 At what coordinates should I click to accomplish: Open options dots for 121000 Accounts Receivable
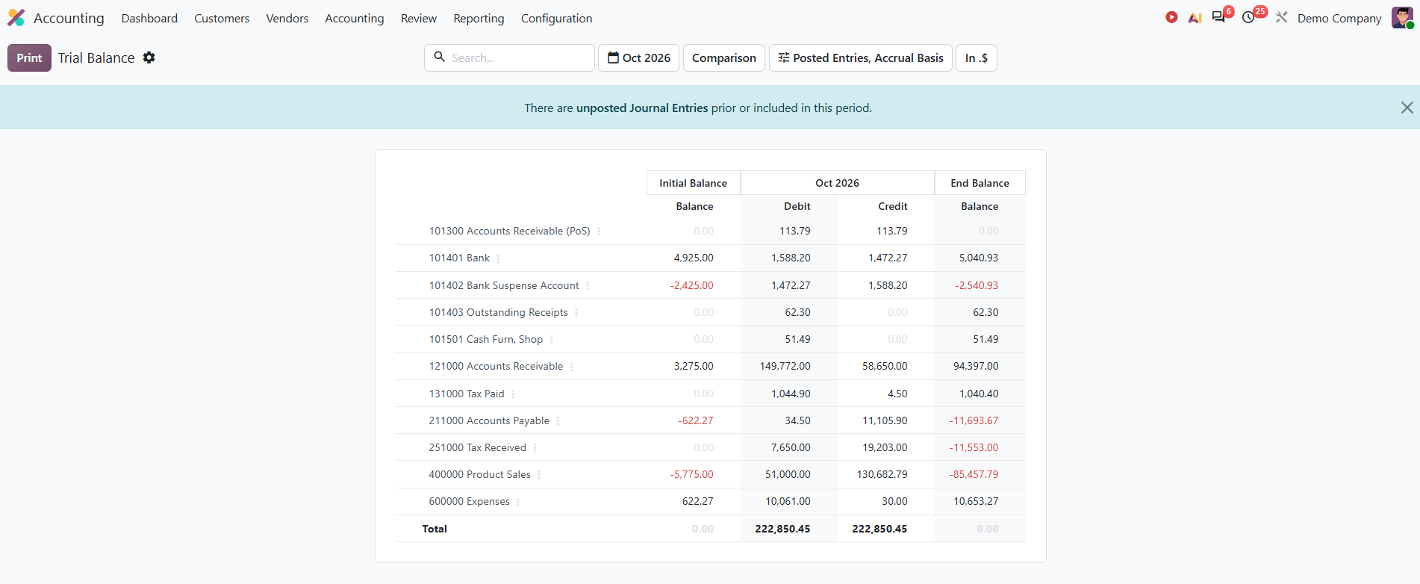point(572,367)
